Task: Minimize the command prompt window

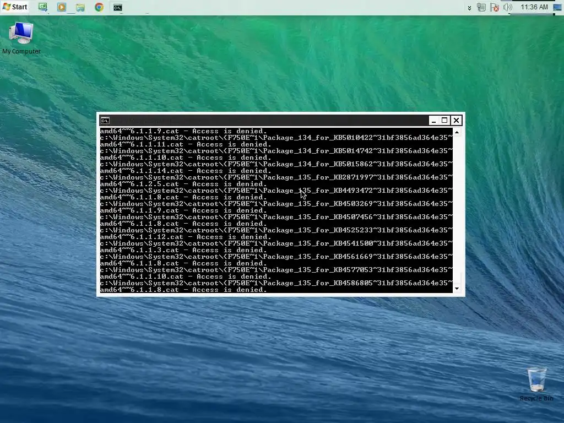Action: (433, 120)
